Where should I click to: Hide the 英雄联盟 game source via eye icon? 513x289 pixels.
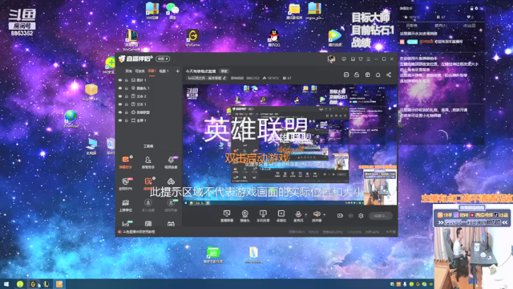[120, 112]
